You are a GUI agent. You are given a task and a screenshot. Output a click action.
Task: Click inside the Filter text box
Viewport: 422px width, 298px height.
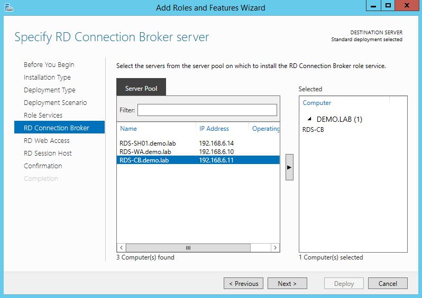[x=207, y=110]
